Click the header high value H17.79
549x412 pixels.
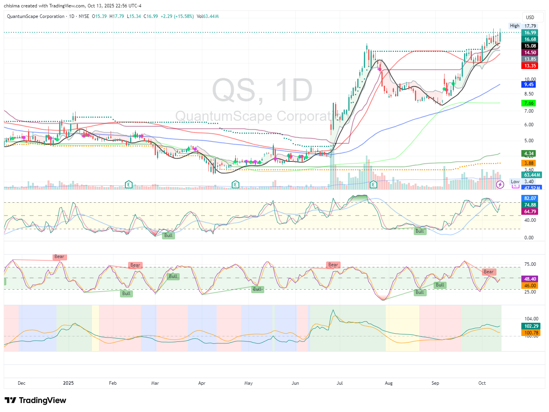coord(117,16)
